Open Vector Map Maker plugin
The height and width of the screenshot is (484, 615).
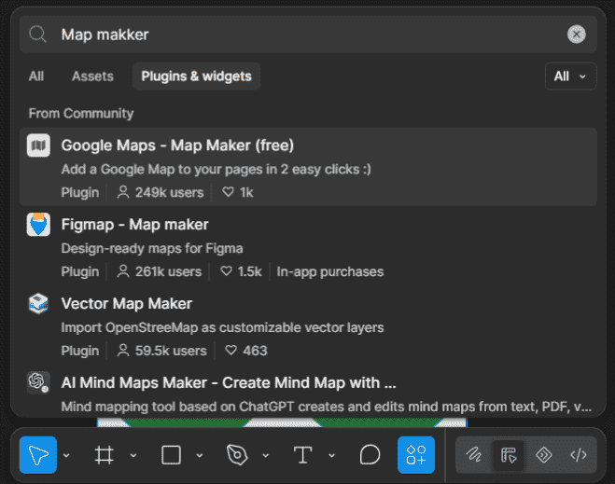tap(308, 325)
